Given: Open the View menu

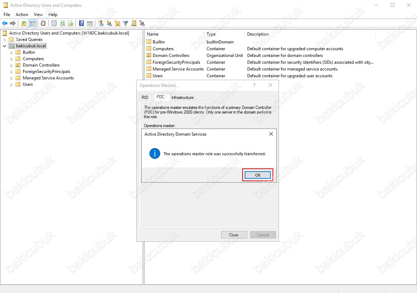Looking at the screenshot, I should click(x=38, y=15).
